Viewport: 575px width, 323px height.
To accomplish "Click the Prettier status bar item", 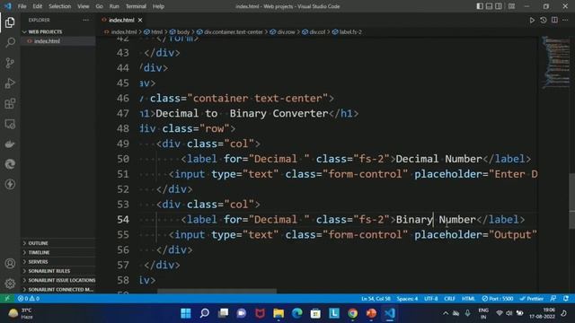I will point(531,299).
